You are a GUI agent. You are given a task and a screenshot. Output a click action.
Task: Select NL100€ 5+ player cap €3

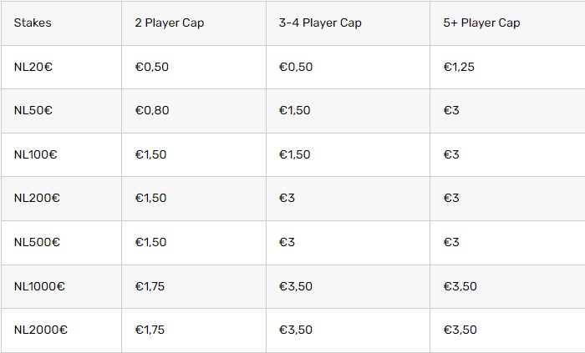[451, 154]
